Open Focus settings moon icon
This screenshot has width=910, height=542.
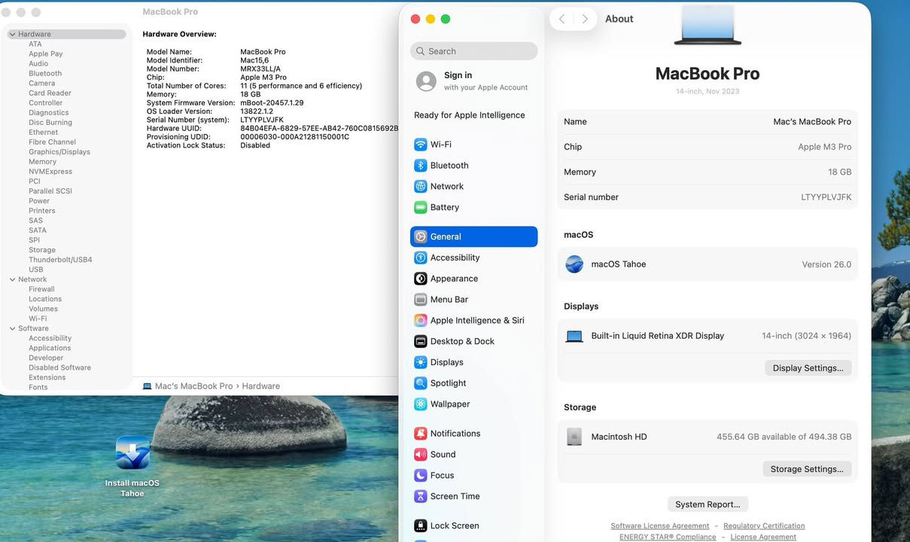[x=421, y=476]
